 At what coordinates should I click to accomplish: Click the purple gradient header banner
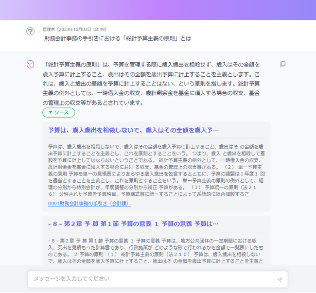click(x=158, y=10)
